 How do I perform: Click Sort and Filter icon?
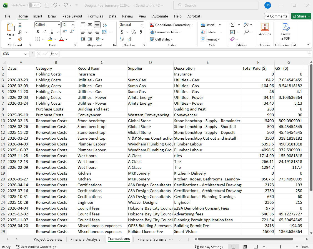point(246,25)
